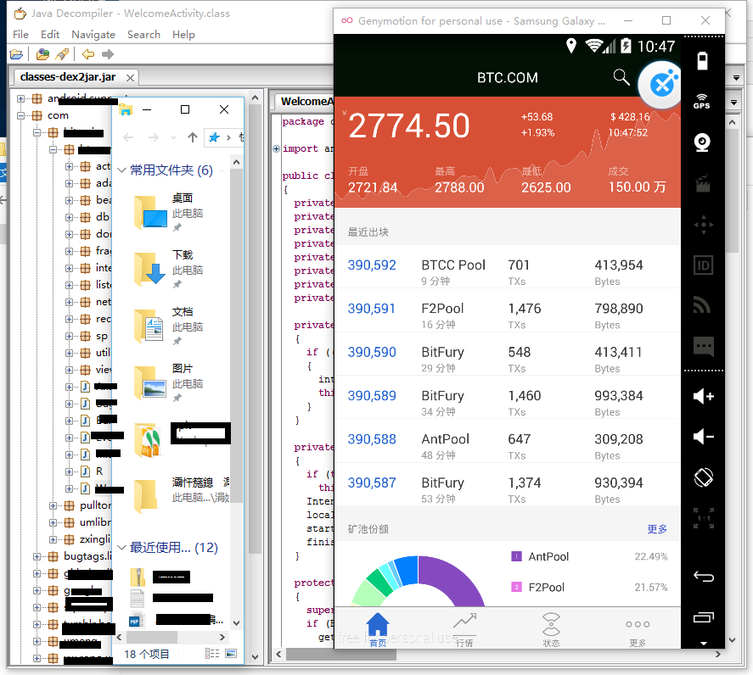Tap 更多 link in pool share section
The width and height of the screenshot is (753, 675).
point(657,528)
